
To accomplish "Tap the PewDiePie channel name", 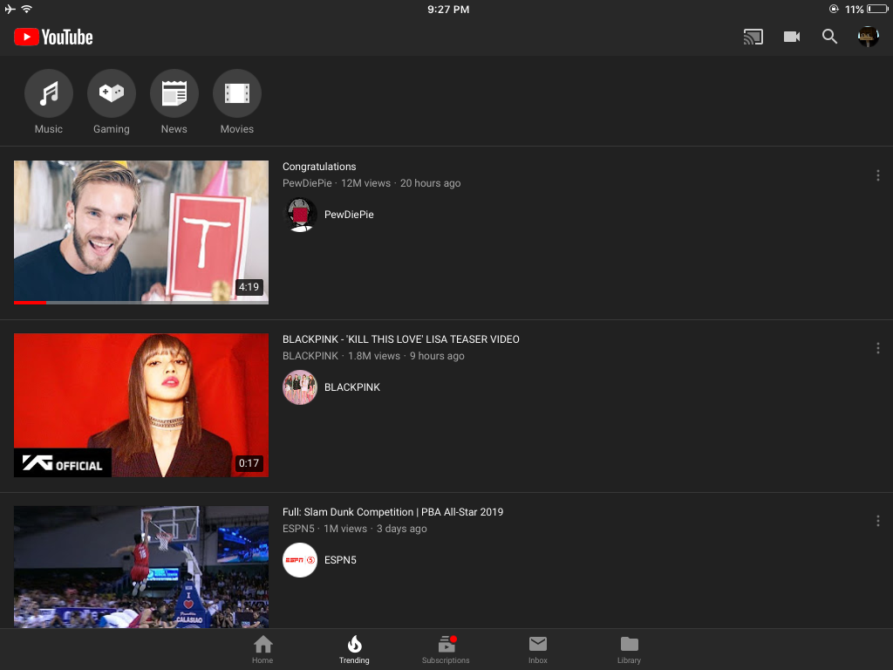I will (x=349, y=215).
